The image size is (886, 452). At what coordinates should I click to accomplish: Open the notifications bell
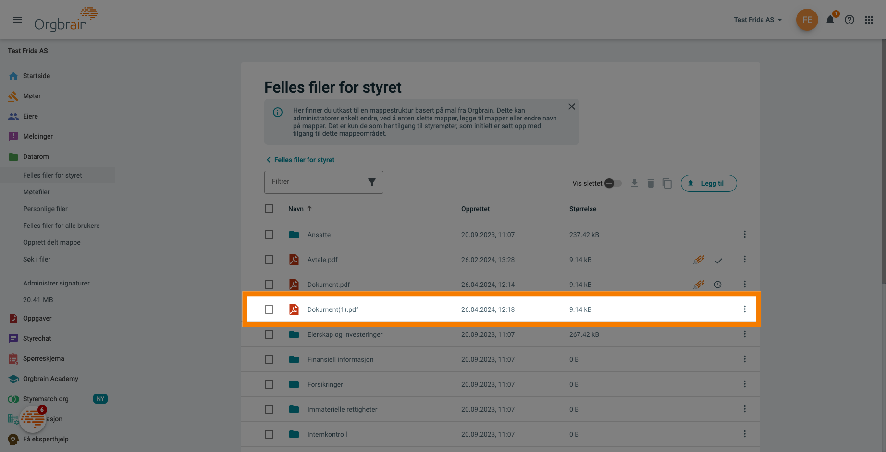pos(830,20)
